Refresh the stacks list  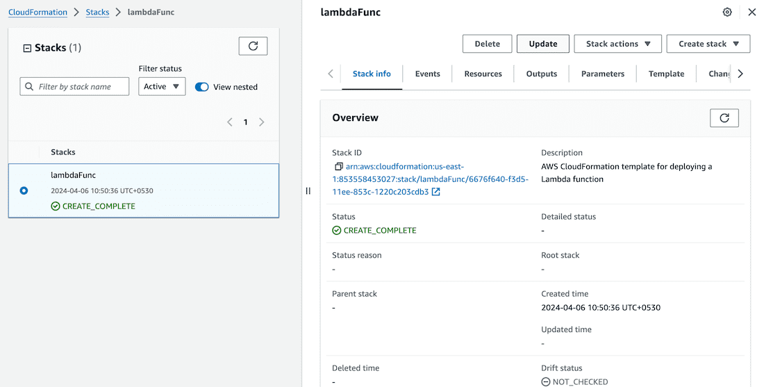253,46
